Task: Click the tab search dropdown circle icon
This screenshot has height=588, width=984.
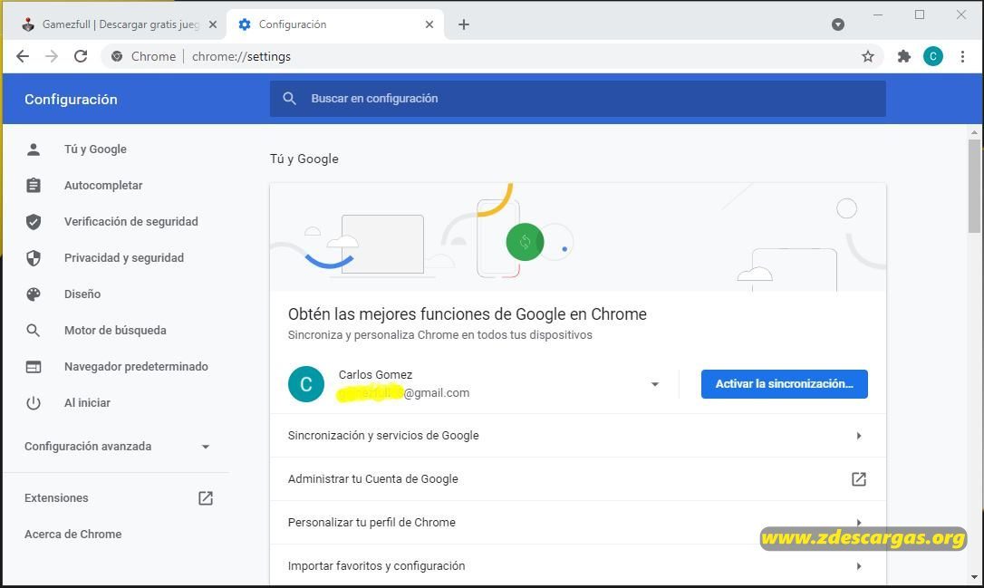Action: click(x=838, y=24)
